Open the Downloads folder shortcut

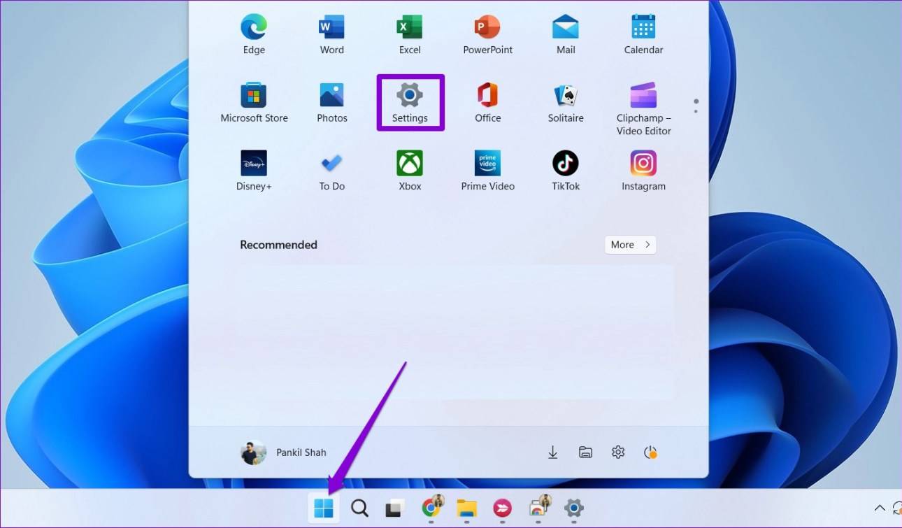552,452
